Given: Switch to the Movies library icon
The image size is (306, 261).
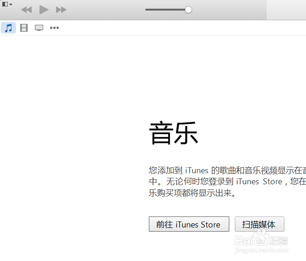Looking at the screenshot, I should point(24,28).
